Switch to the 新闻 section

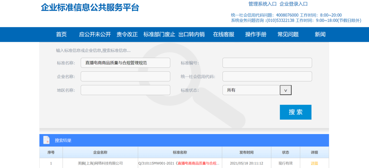coord(320,34)
